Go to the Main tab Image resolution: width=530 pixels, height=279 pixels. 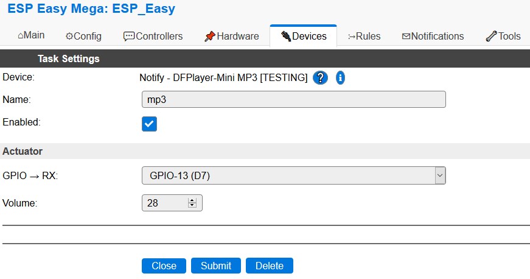(31, 36)
